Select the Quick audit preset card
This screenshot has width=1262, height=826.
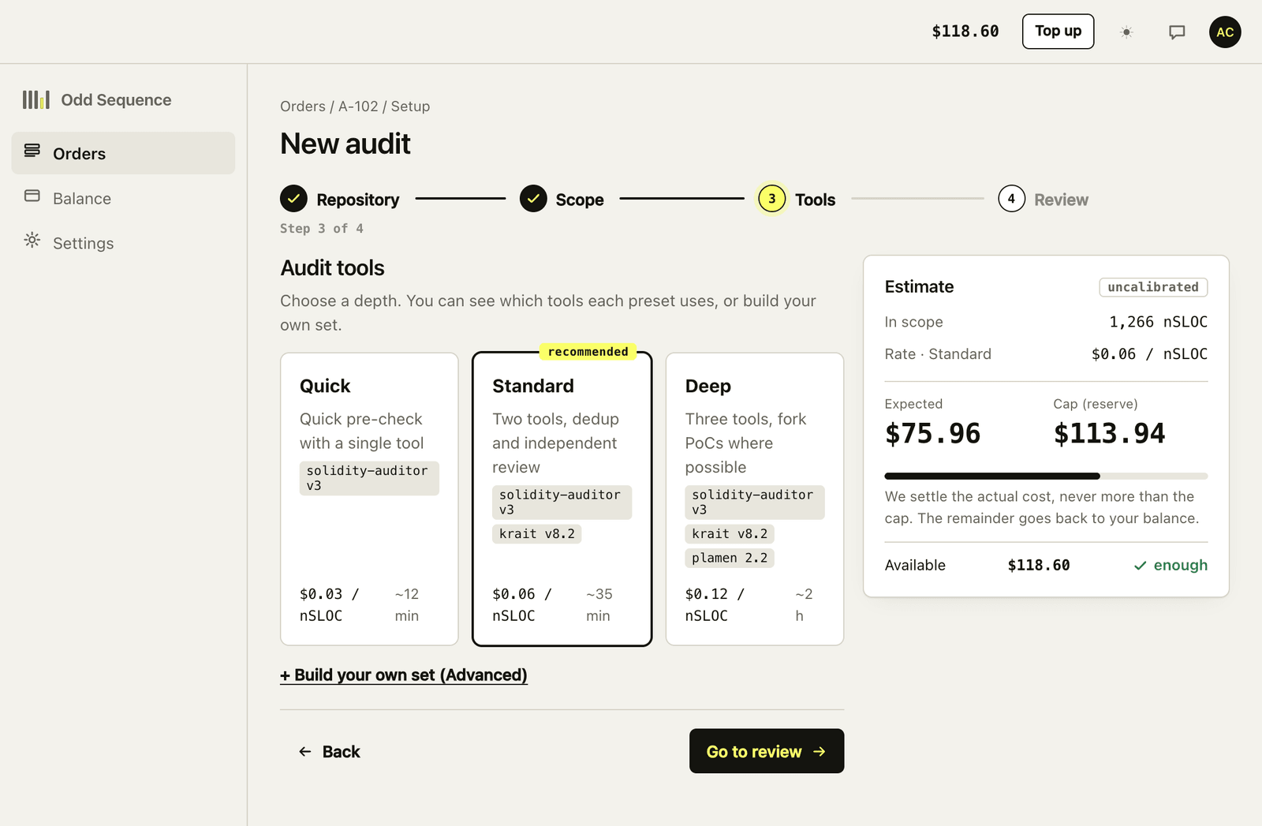369,499
